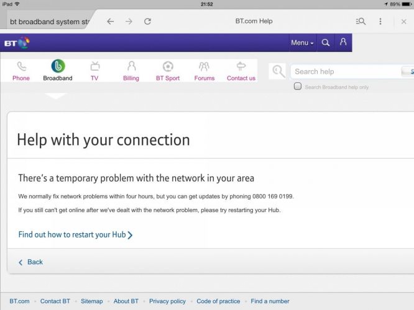Click the 21:52 clock in status bar
414x310 pixels.
point(207,4)
